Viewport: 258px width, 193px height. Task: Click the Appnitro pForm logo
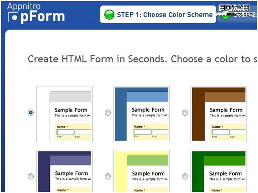(36, 14)
